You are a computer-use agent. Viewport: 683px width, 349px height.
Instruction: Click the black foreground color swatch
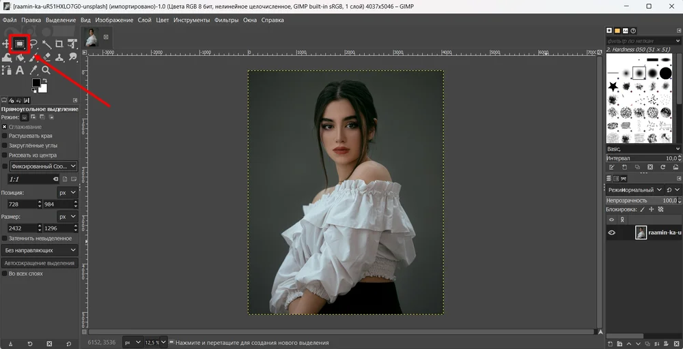[x=37, y=84]
